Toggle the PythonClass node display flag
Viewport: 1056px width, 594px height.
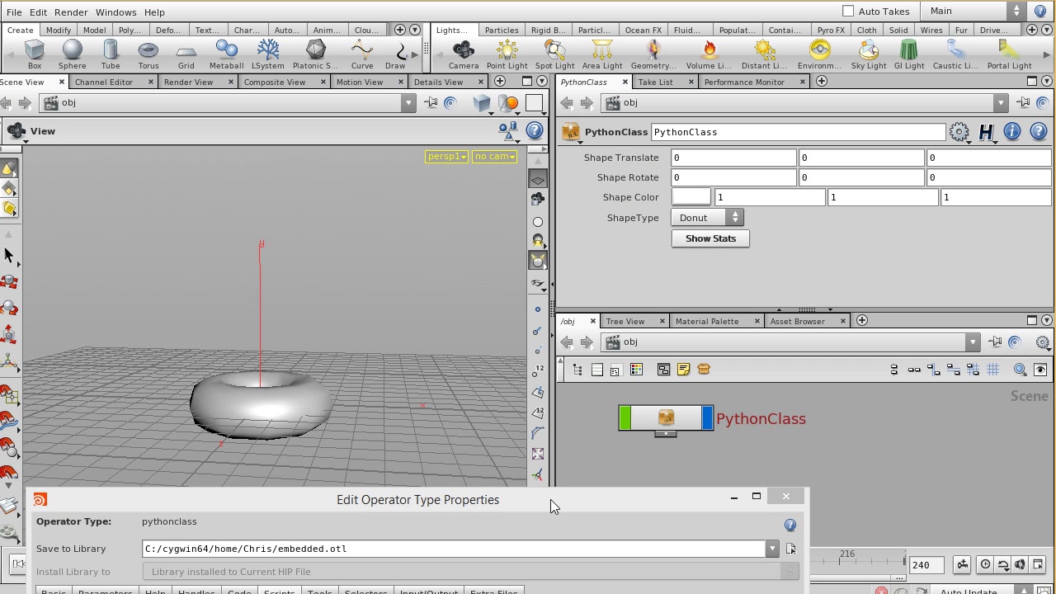click(x=707, y=418)
